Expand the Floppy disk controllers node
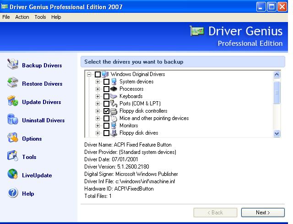 [x=98, y=111]
